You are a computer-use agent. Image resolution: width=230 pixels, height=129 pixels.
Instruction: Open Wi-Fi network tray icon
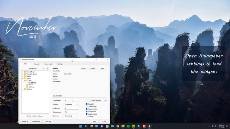click(x=212, y=126)
